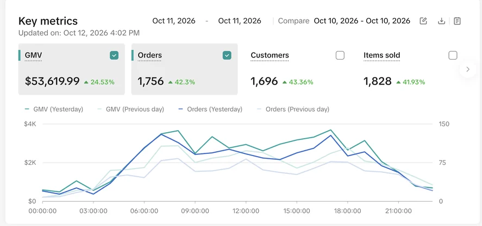Image resolution: width=482 pixels, height=226 pixels.
Task: Click the Updated on timestamp text
Action: coord(79,33)
